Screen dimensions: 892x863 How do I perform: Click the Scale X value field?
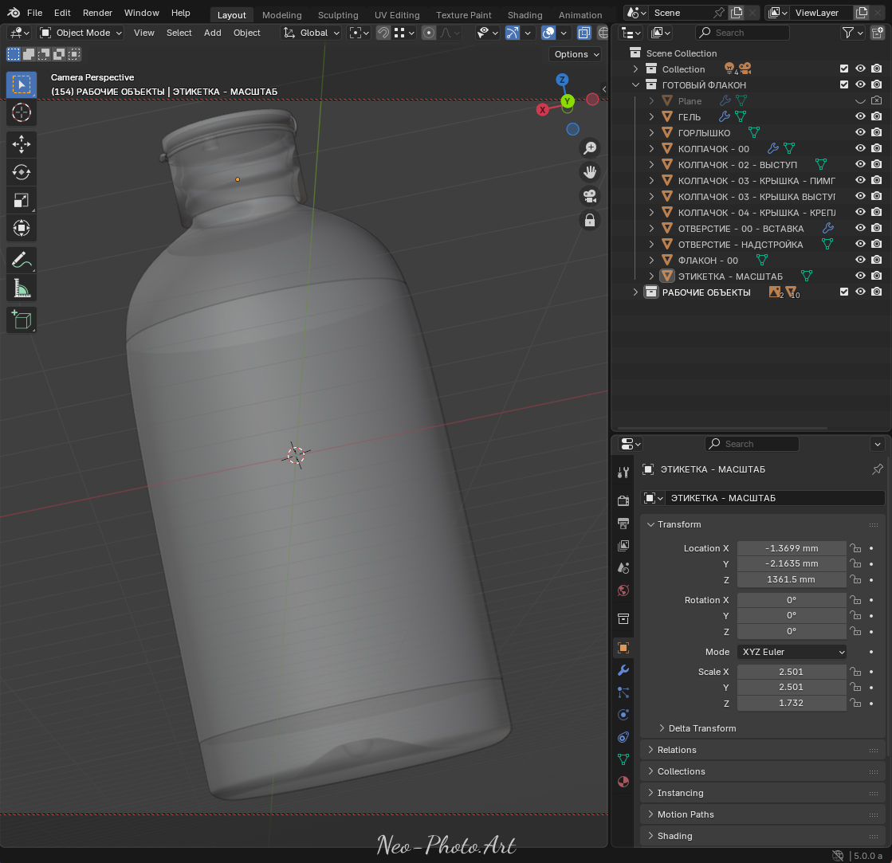792,672
